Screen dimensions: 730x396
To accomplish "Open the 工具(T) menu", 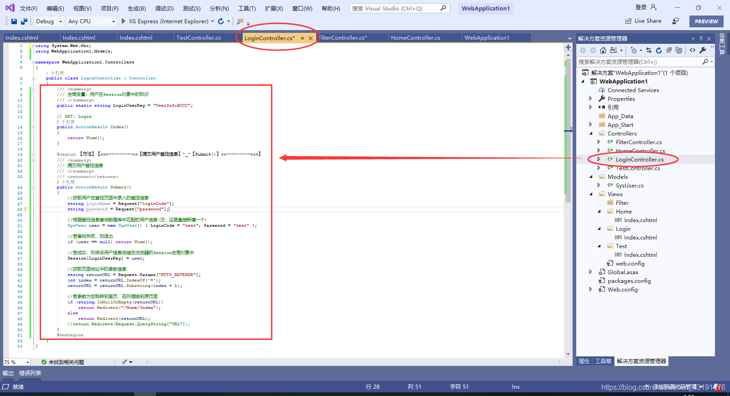I will [x=247, y=8].
